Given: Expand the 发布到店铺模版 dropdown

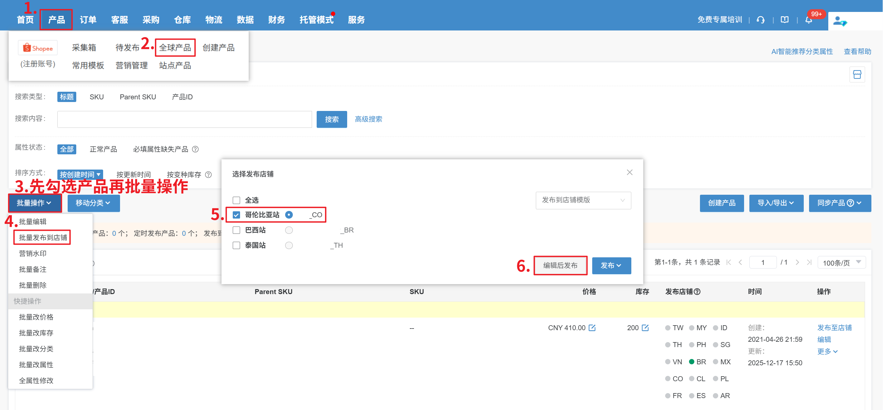Looking at the screenshot, I should click(583, 200).
